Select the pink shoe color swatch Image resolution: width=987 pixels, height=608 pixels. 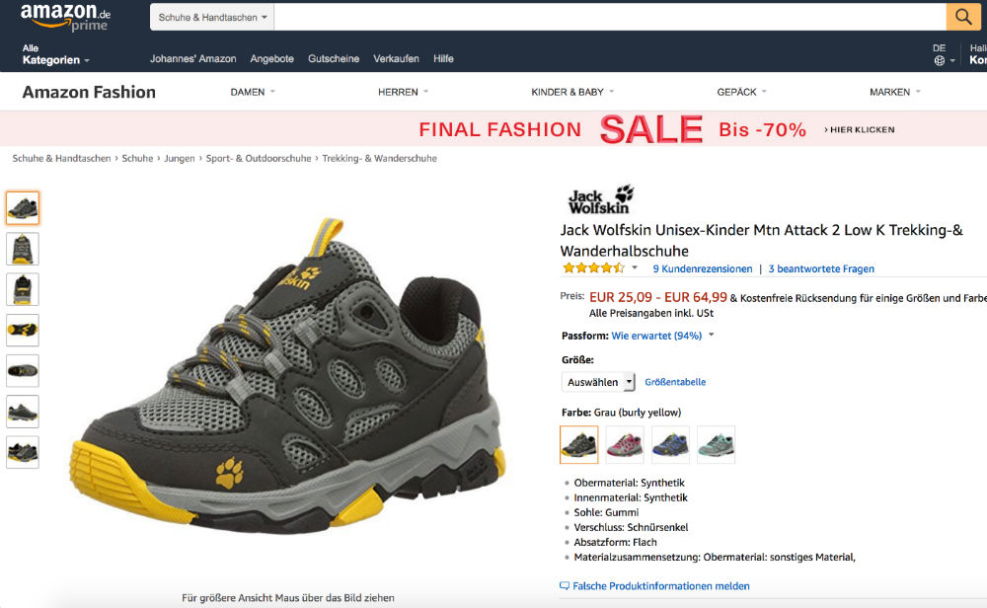click(625, 444)
